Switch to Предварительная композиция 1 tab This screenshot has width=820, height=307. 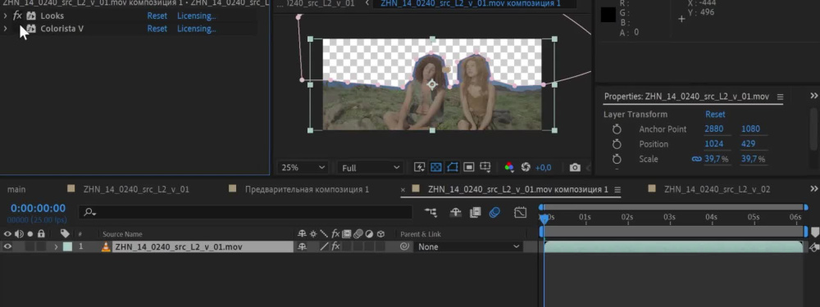pyautogui.click(x=307, y=190)
